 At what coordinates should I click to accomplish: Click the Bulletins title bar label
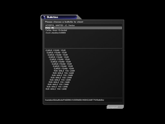pos(53,17)
